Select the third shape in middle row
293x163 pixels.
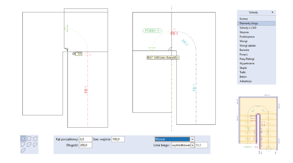(x=35, y=144)
